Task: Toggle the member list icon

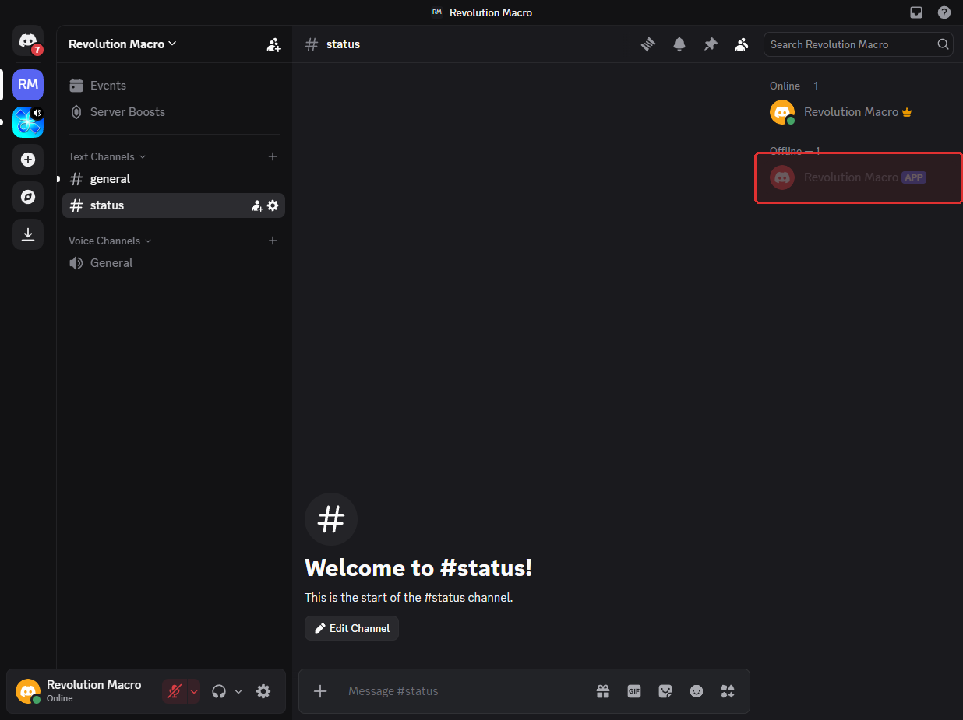Action: 742,44
